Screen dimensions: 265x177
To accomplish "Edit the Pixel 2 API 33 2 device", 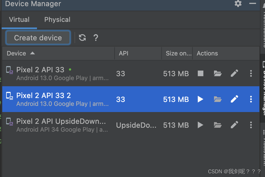I will [234, 99].
